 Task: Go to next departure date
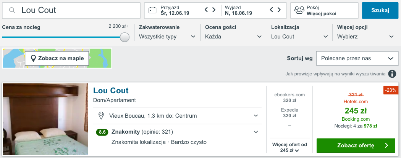tap(279, 10)
